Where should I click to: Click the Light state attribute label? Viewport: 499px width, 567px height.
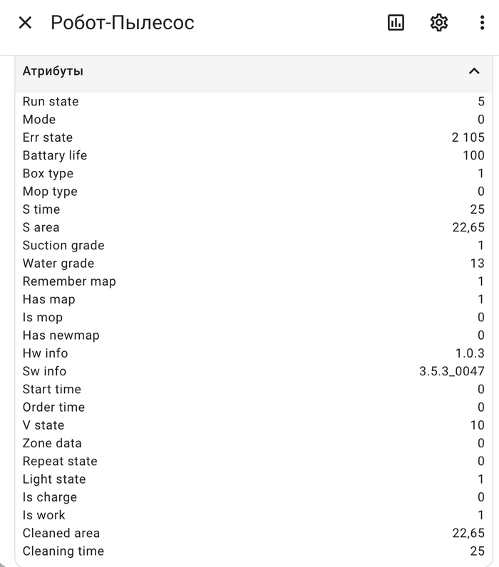tap(54, 479)
